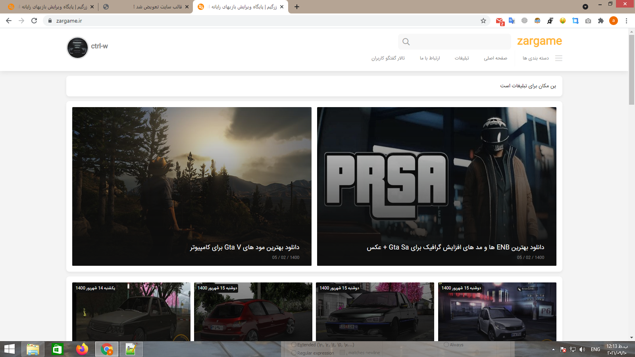635x357 pixels.
Task: Open the 'دسته بندی ها' categories menu
Action: point(536,58)
